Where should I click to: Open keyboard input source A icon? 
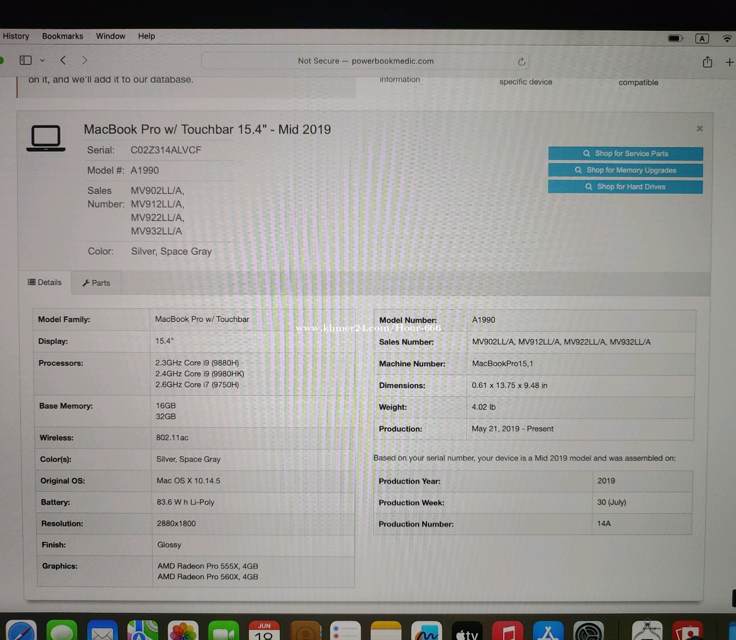coord(702,38)
